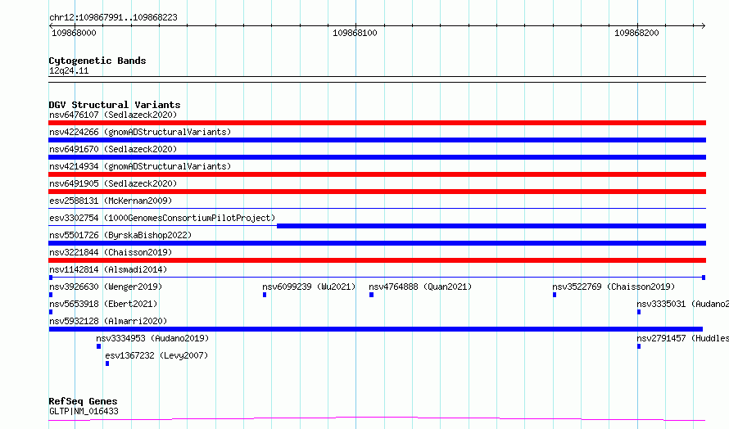
Task: Click the right arrow of the ruler
Action: coord(704,25)
